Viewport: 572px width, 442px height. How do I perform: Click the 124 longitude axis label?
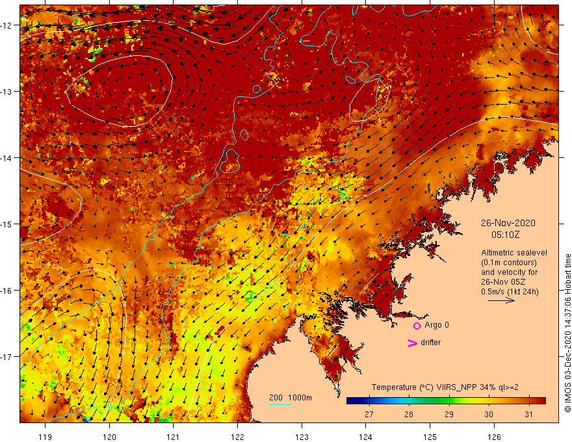pyautogui.click(x=366, y=437)
